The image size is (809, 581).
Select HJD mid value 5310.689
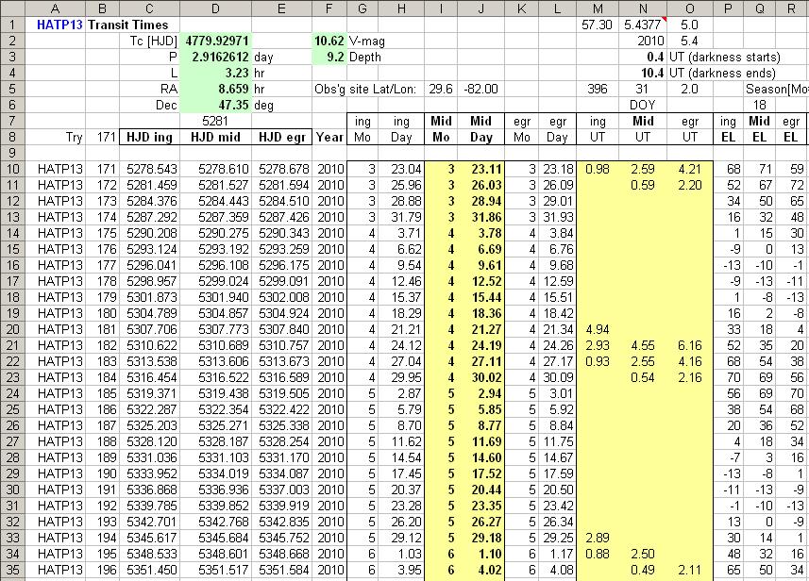[215, 345]
